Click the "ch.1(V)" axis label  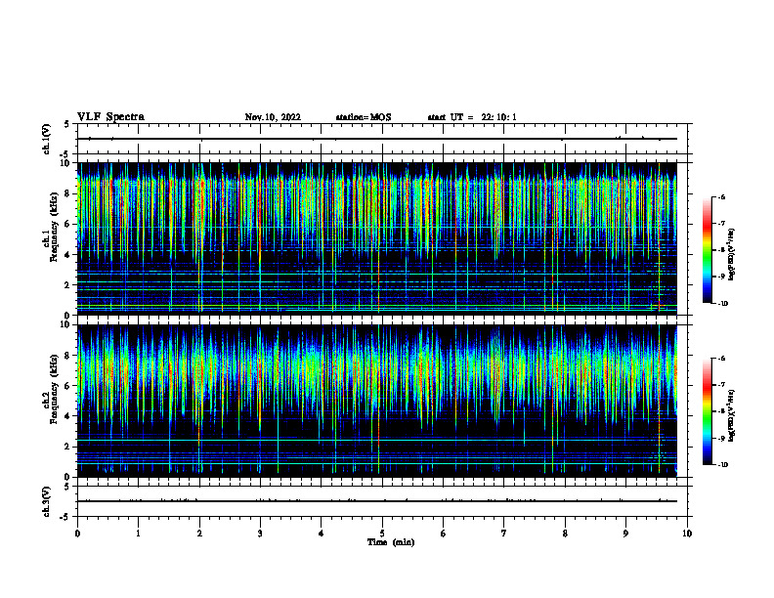47,139
